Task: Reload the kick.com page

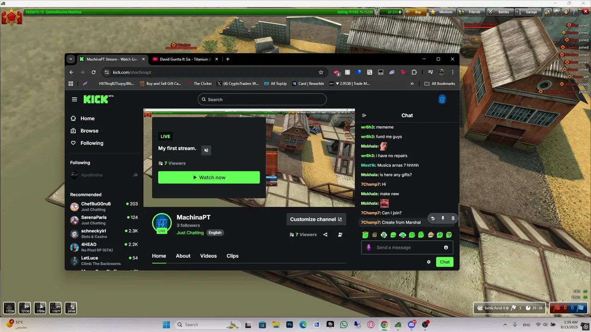Action: coord(94,72)
